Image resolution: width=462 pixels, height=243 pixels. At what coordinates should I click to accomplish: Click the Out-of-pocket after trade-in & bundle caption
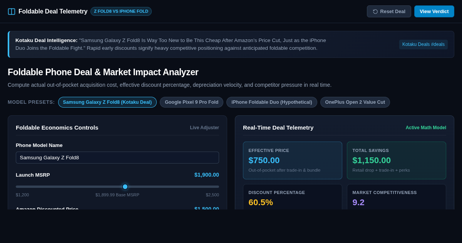click(285, 170)
